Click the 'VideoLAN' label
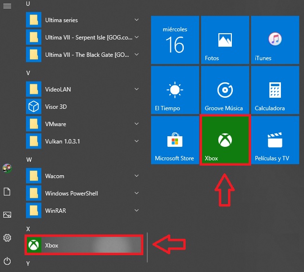This screenshot has width=304, height=272. 58,90
